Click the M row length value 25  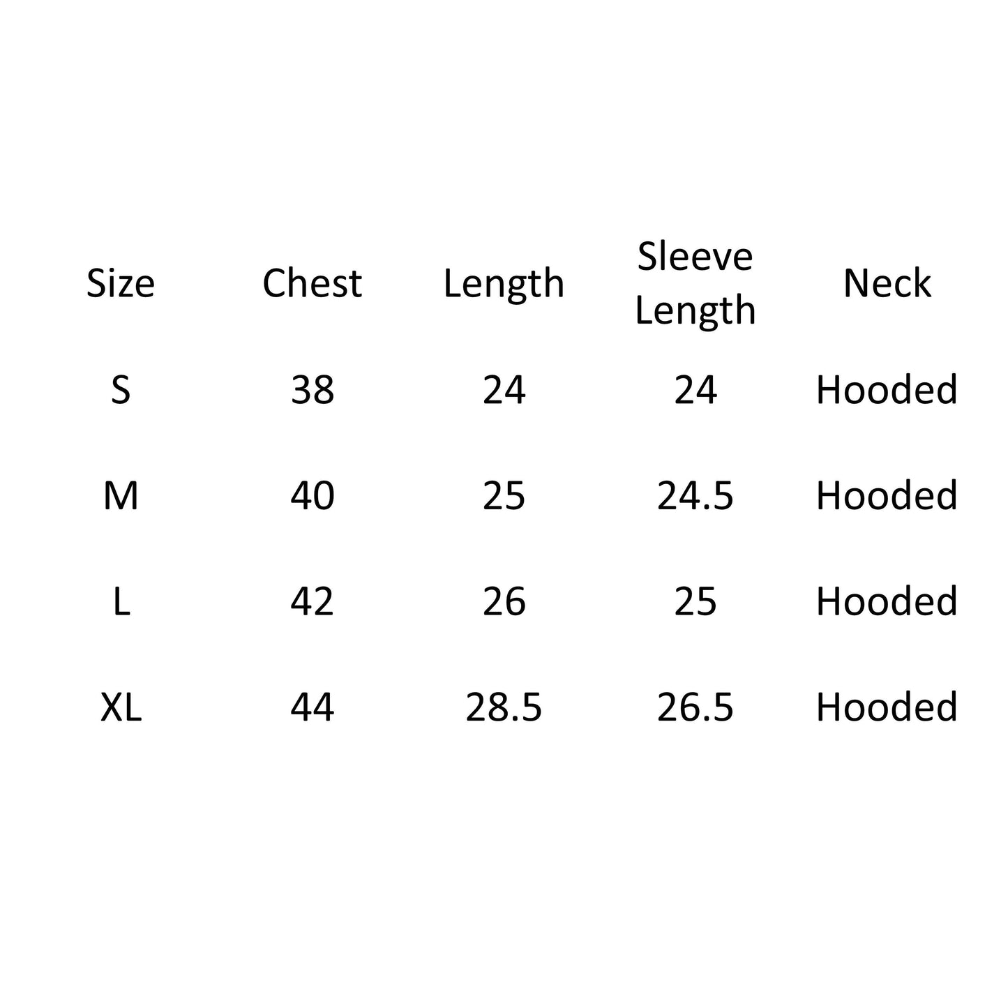point(504,496)
